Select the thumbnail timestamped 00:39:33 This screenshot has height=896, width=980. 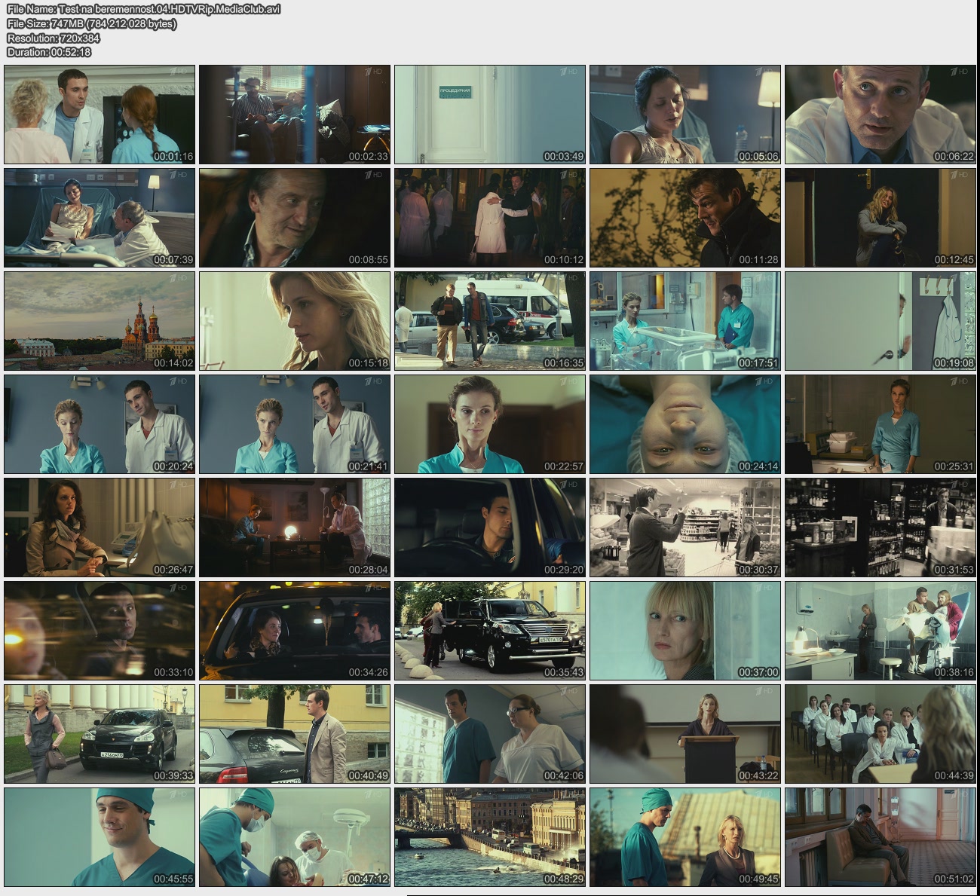100,734
